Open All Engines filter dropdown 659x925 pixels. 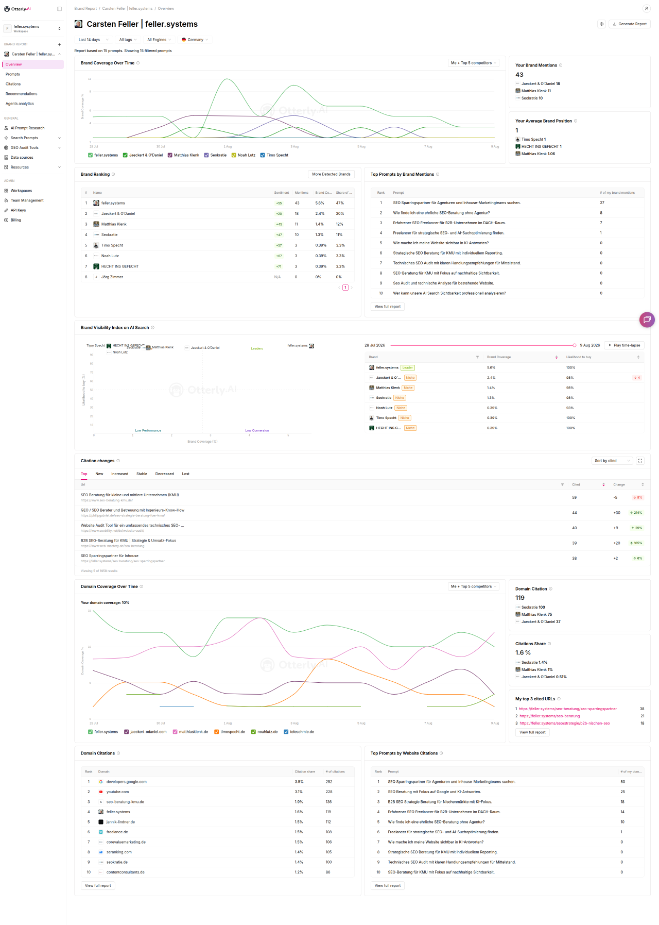(x=159, y=40)
